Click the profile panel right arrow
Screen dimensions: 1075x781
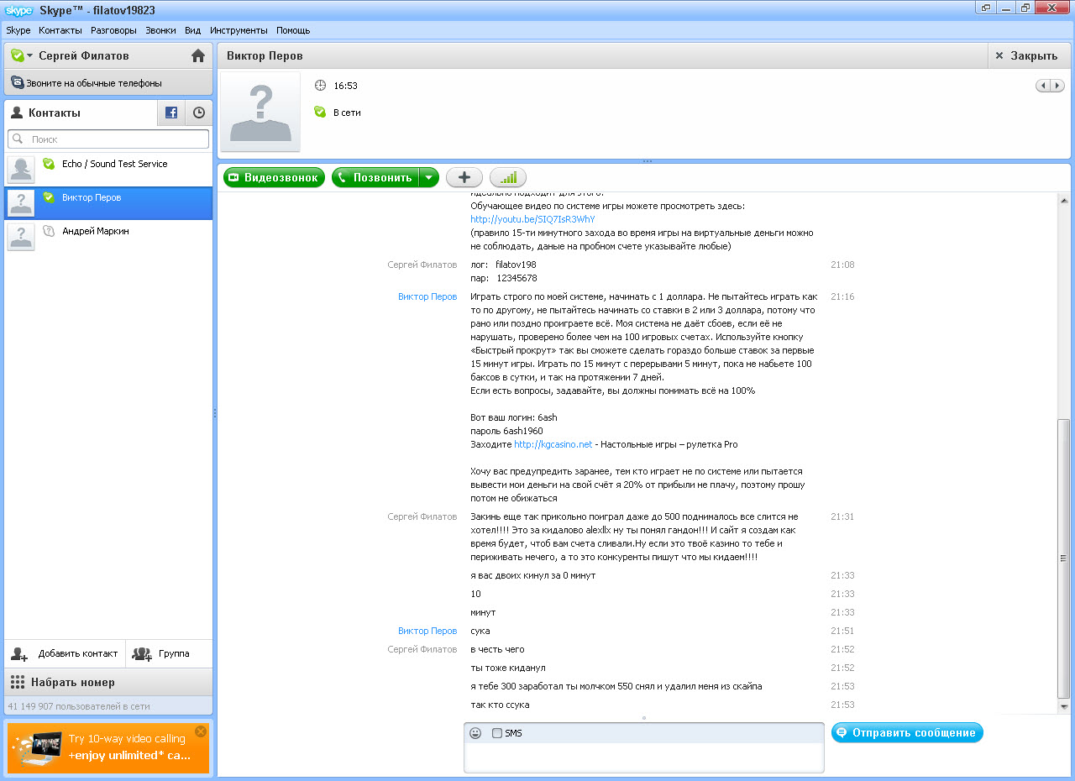click(x=1057, y=86)
